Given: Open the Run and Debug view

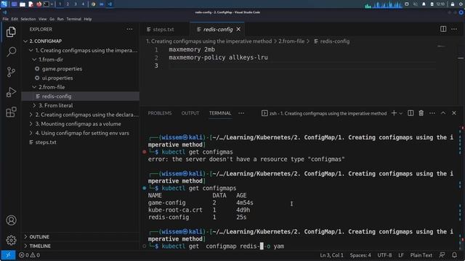Looking at the screenshot, I should 11,92.
